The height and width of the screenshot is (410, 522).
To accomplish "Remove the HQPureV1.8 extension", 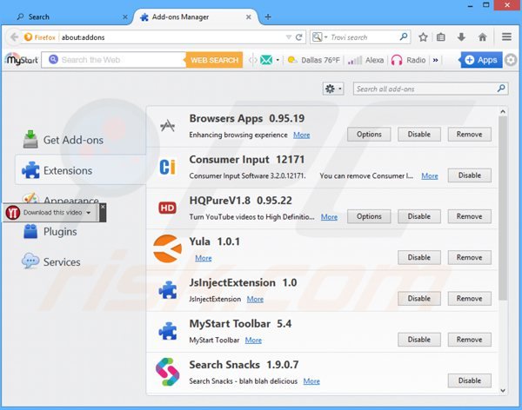I will tap(470, 216).
